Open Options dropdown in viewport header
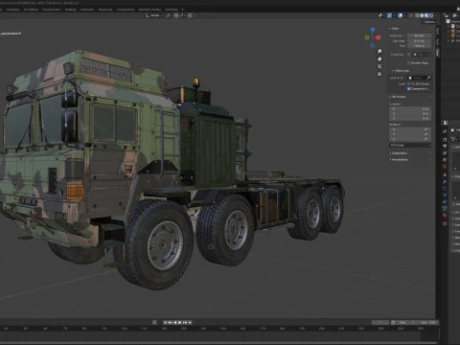 [429, 22]
